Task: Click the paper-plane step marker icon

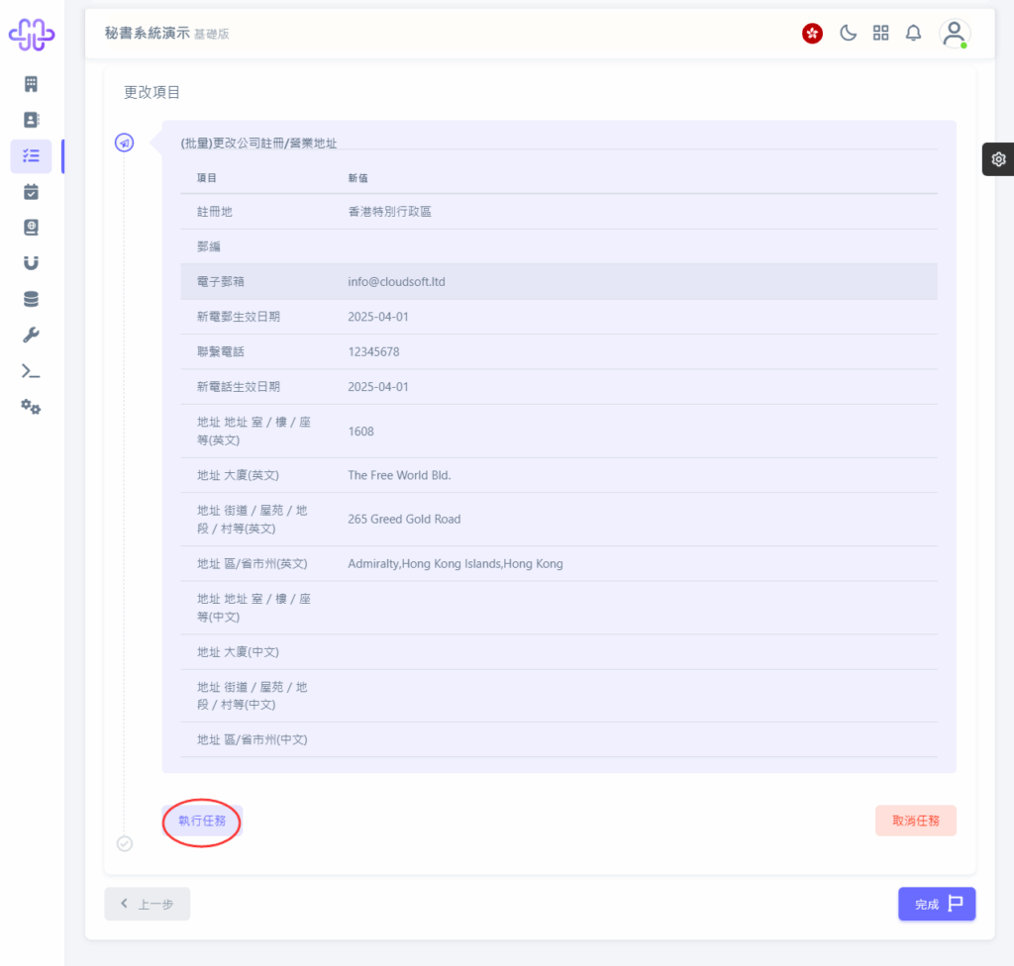Action: coord(124,143)
